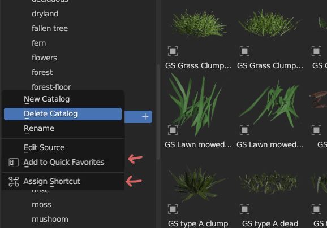Click asset-type icon of GS type A dead

244,209
